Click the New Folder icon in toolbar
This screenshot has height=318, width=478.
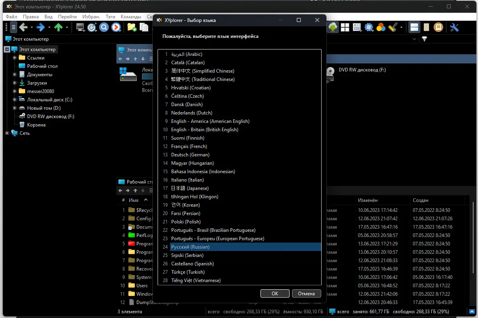pyautogui.click(x=132, y=28)
